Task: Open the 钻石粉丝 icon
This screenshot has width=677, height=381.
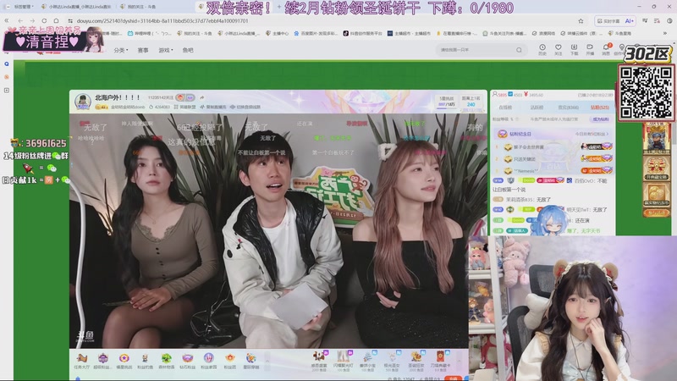Action: 187,361
